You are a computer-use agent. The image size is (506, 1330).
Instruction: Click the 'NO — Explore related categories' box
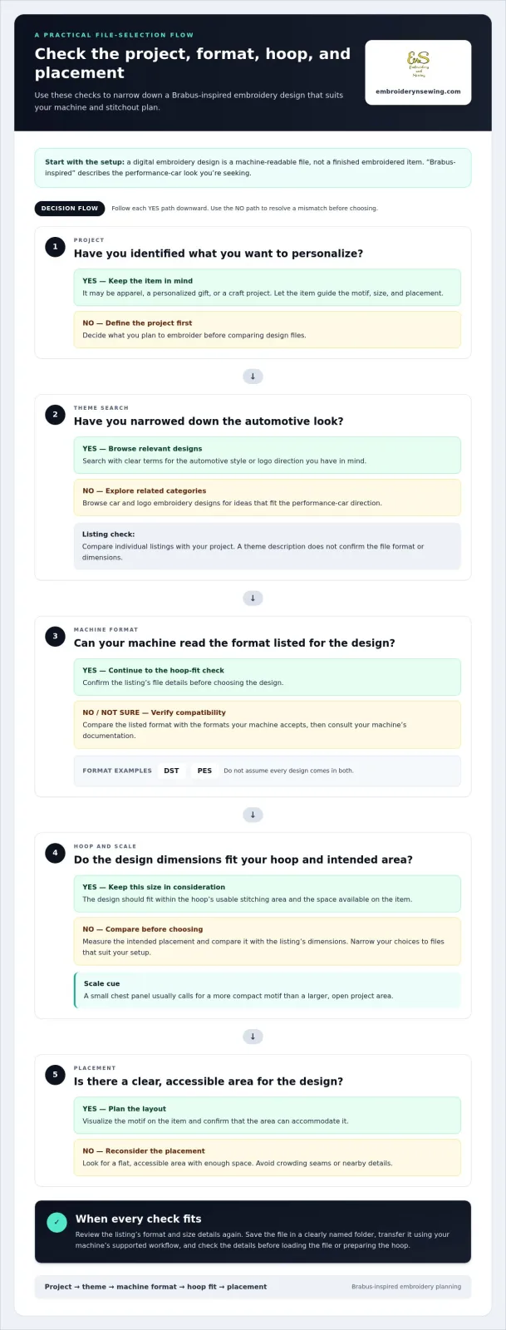pyautogui.click(x=268, y=497)
